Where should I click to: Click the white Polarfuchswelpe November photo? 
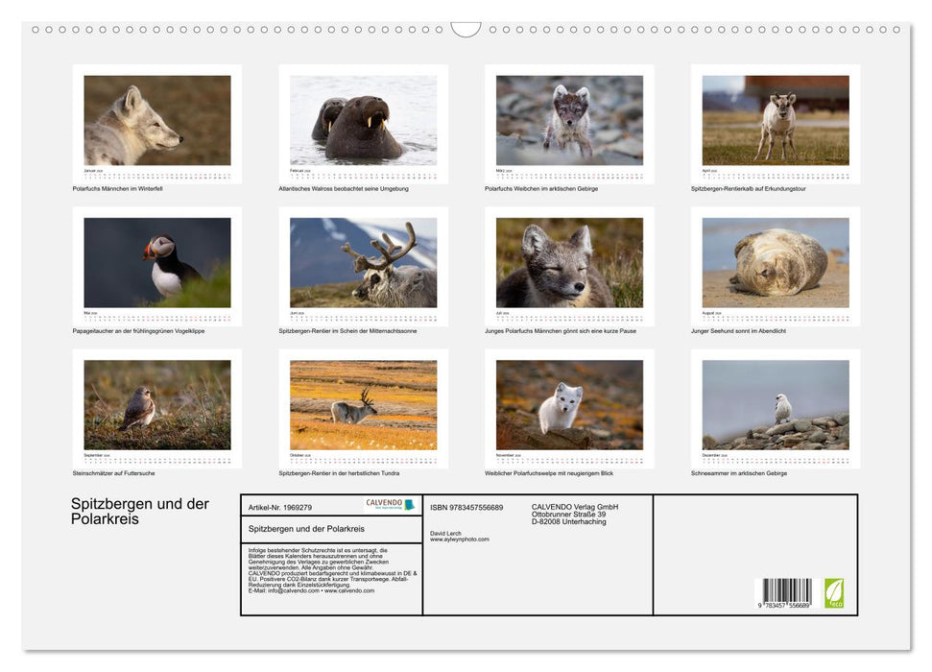point(569,405)
